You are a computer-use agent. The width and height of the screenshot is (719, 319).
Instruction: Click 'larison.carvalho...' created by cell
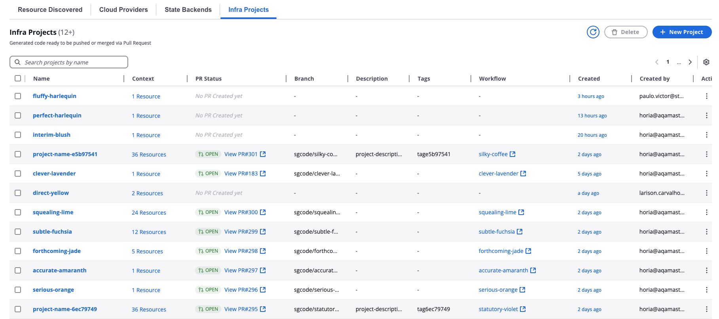(662, 193)
